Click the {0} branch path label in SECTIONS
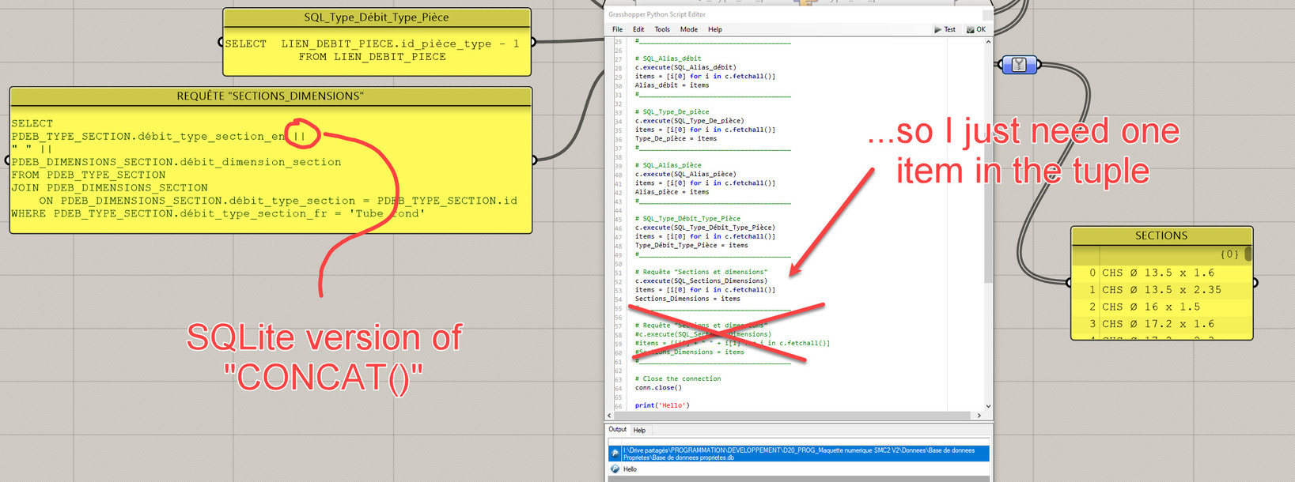This screenshot has width=1295, height=482. point(1229,254)
